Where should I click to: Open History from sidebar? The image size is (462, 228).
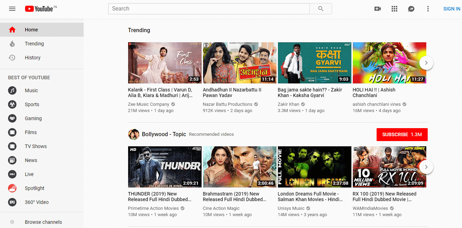coord(33,58)
